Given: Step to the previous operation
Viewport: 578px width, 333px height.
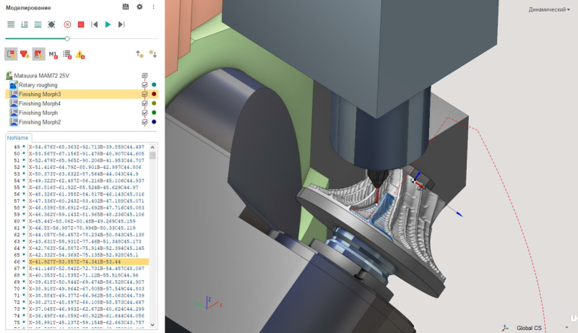Looking at the screenshot, I should coord(95,25).
